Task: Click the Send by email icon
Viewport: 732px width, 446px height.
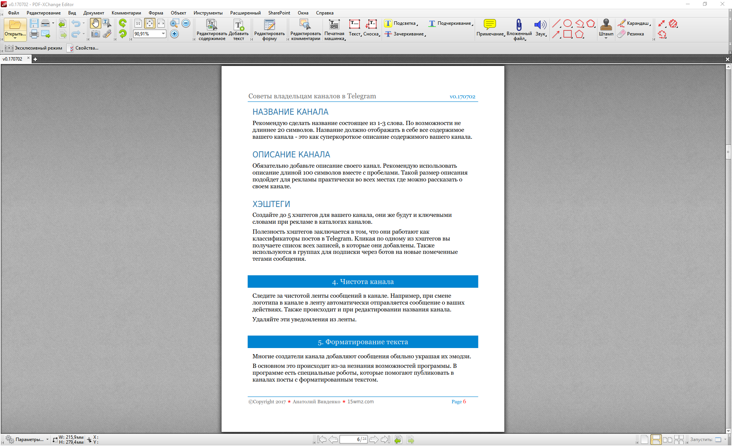Action: coord(46,34)
